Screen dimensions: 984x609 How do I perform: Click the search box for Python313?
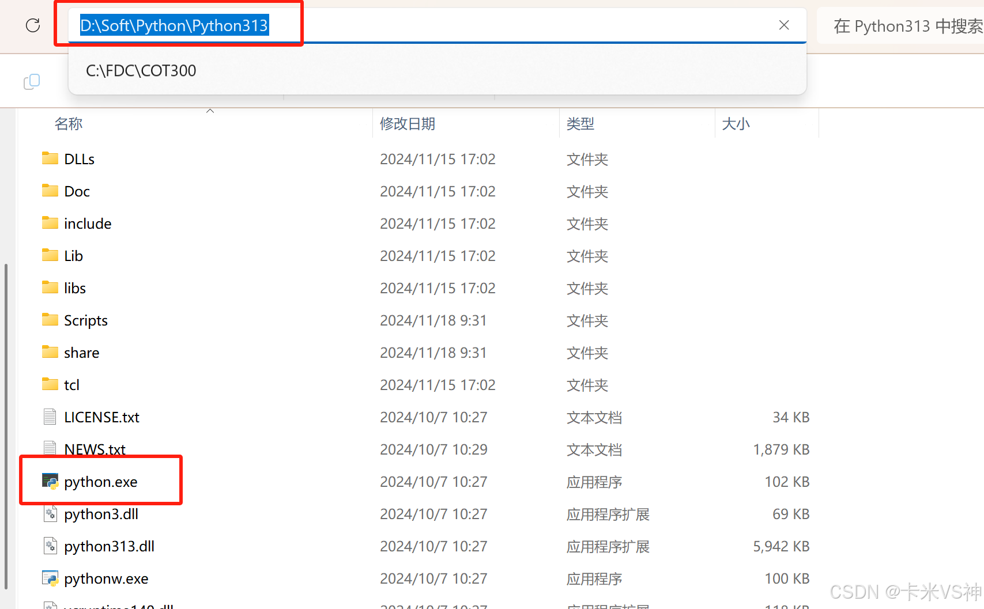(x=900, y=26)
